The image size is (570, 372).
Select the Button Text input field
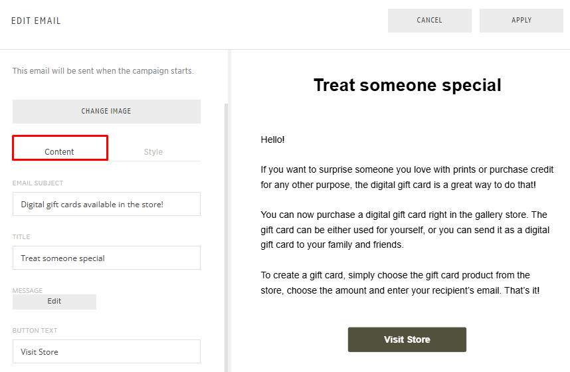[x=106, y=351]
